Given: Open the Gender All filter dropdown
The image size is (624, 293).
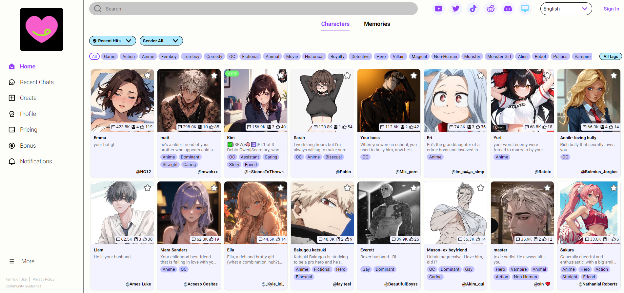Looking at the screenshot, I should click(x=161, y=41).
